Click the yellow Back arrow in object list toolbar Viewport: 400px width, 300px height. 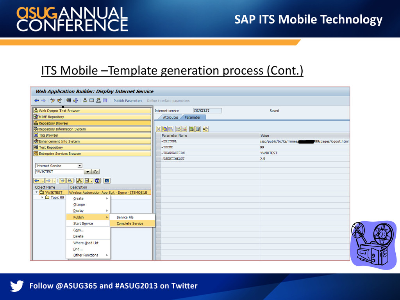[37, 180]
